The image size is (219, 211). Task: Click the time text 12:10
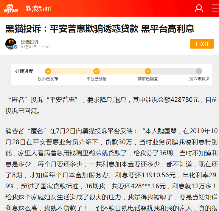pos(45,47)
